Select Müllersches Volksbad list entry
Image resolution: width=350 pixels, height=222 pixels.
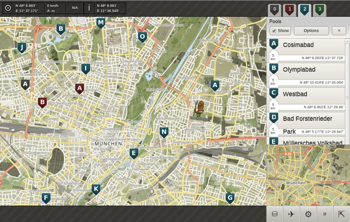pos(306,141)
